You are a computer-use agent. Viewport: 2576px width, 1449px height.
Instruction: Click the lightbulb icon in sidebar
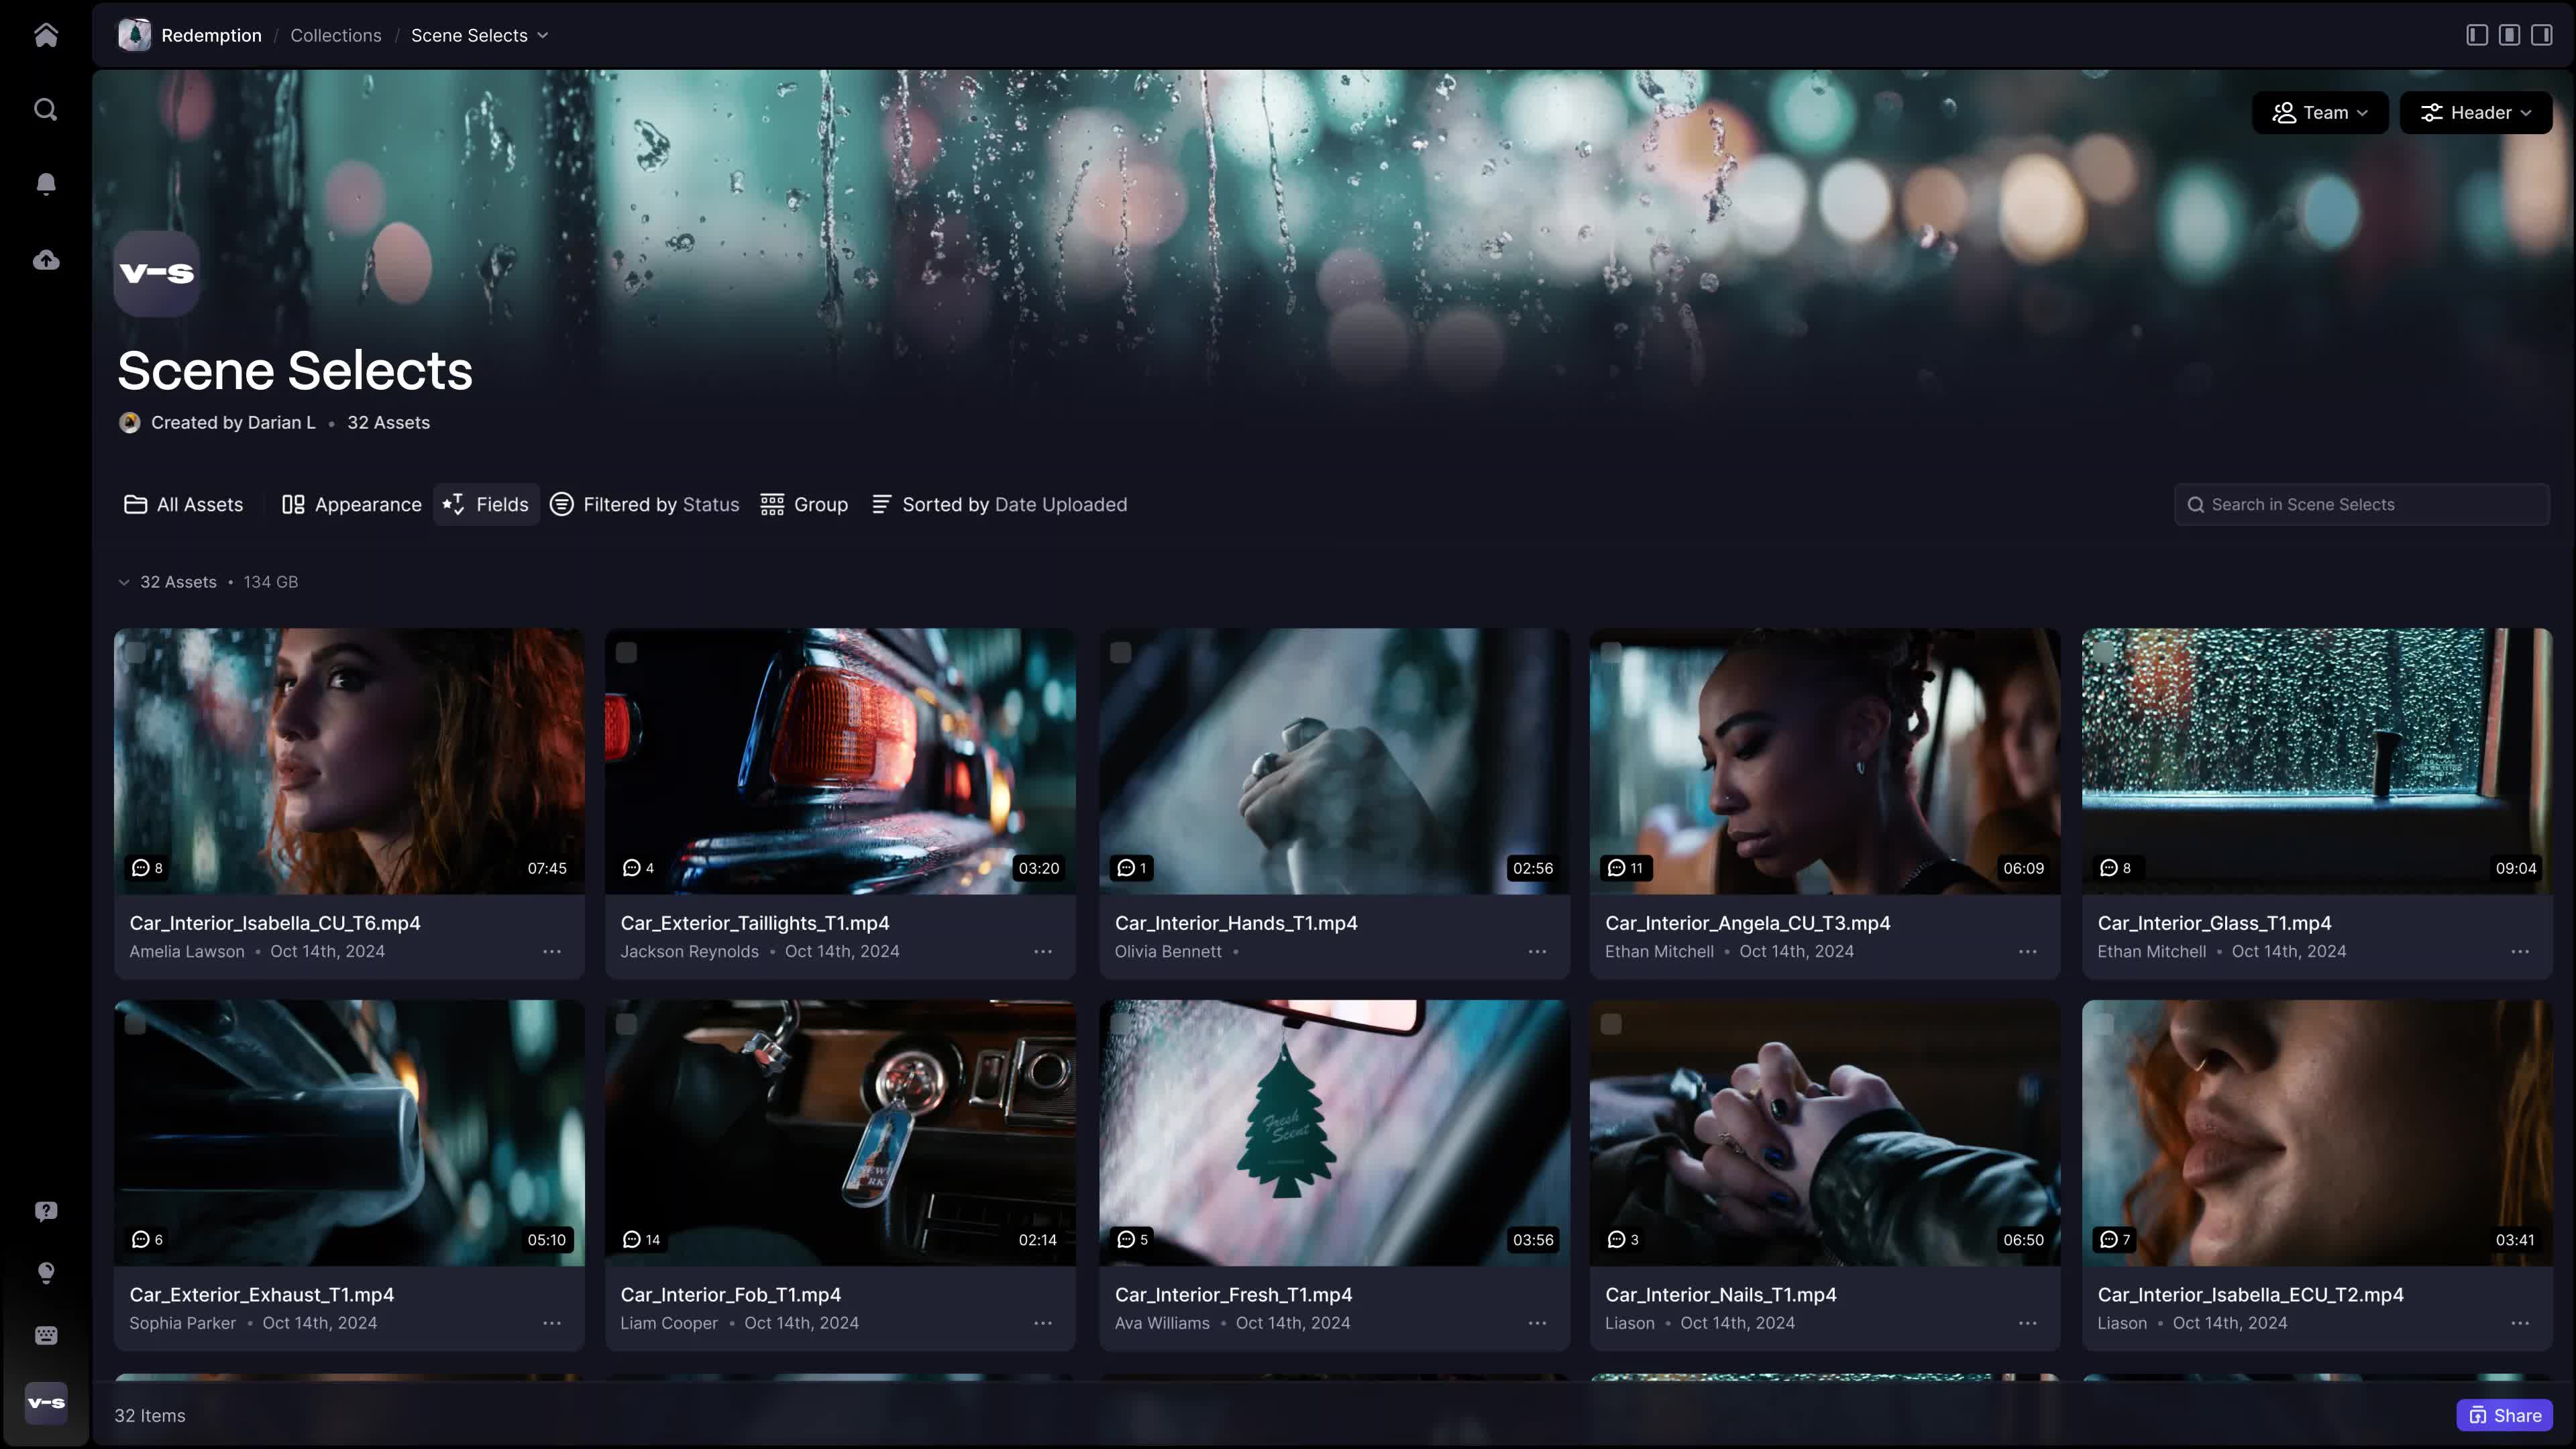pyautogui.click(x=46, y=1272)
